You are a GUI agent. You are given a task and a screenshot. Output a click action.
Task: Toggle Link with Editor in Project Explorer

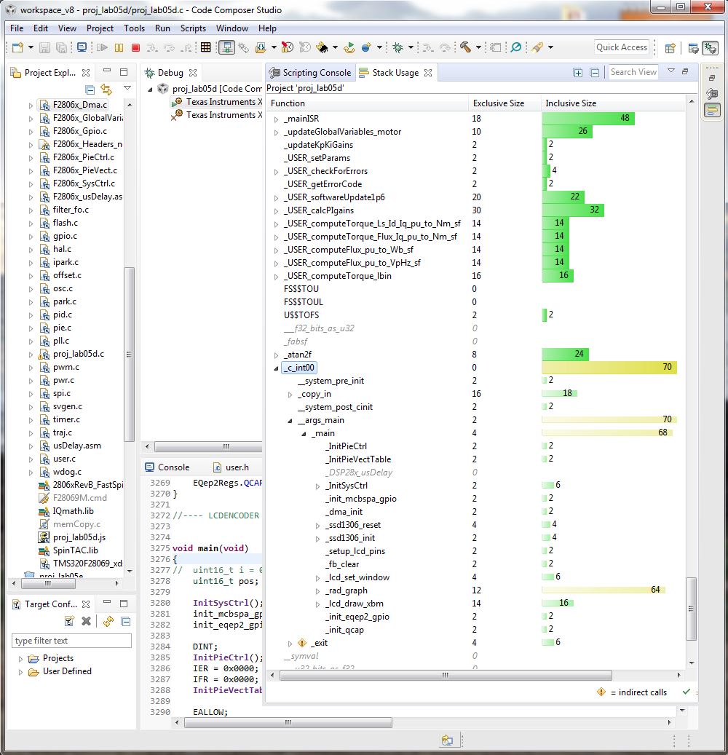(x=107, y=90)
